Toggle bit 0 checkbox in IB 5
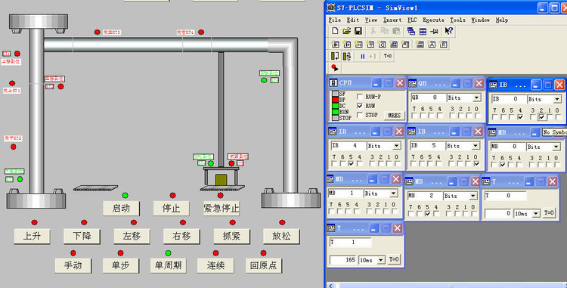This screenshot has height=288, width=567. click(476, 164)
